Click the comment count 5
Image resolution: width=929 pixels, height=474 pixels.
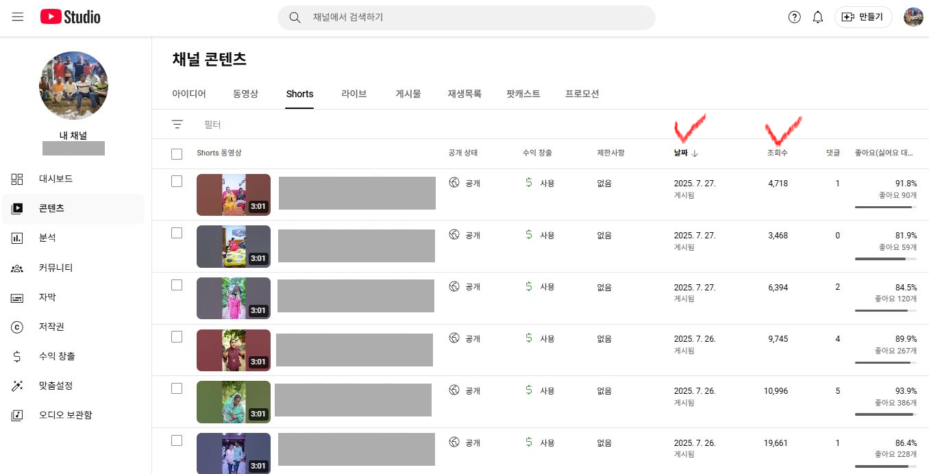click(837, 391)
